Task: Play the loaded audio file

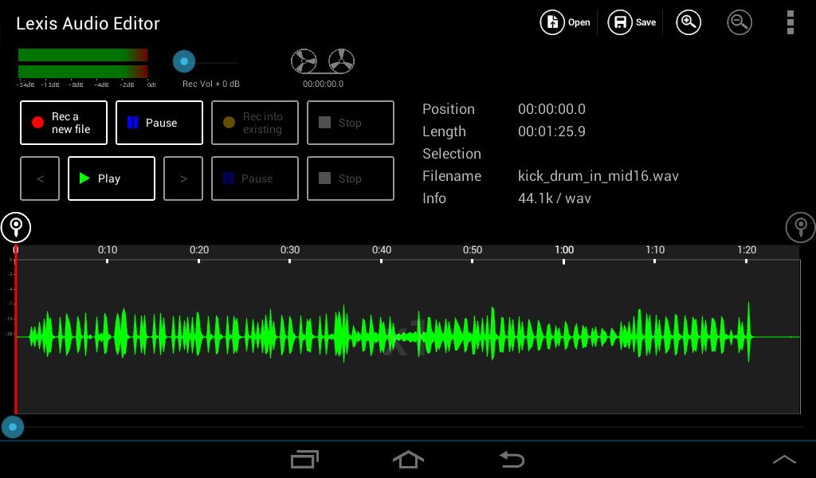Action: coord(112,178)
